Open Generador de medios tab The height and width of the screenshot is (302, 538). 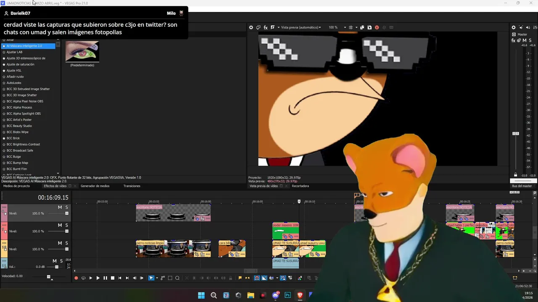point(95,186)
